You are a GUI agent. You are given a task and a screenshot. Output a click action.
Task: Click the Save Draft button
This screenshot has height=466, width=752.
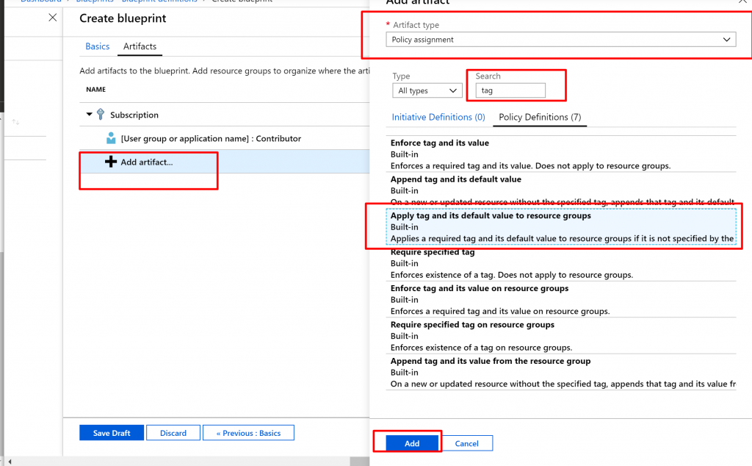pos(112,433)
